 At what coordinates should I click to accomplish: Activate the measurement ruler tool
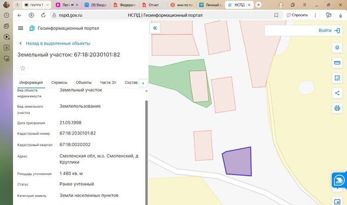pyautogui.click(x=337, y=63)
